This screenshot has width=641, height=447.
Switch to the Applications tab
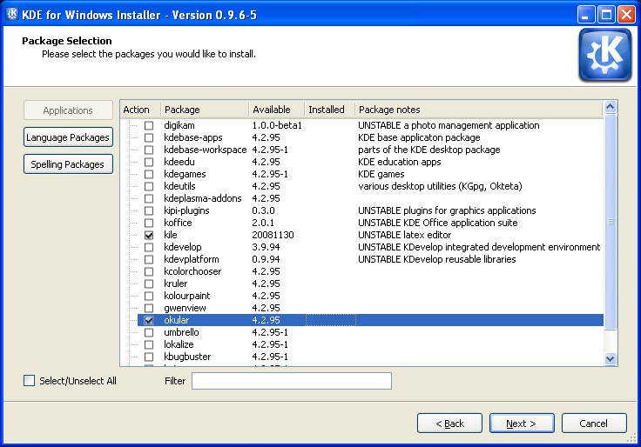pyautogui.click(x=68, y=110)
